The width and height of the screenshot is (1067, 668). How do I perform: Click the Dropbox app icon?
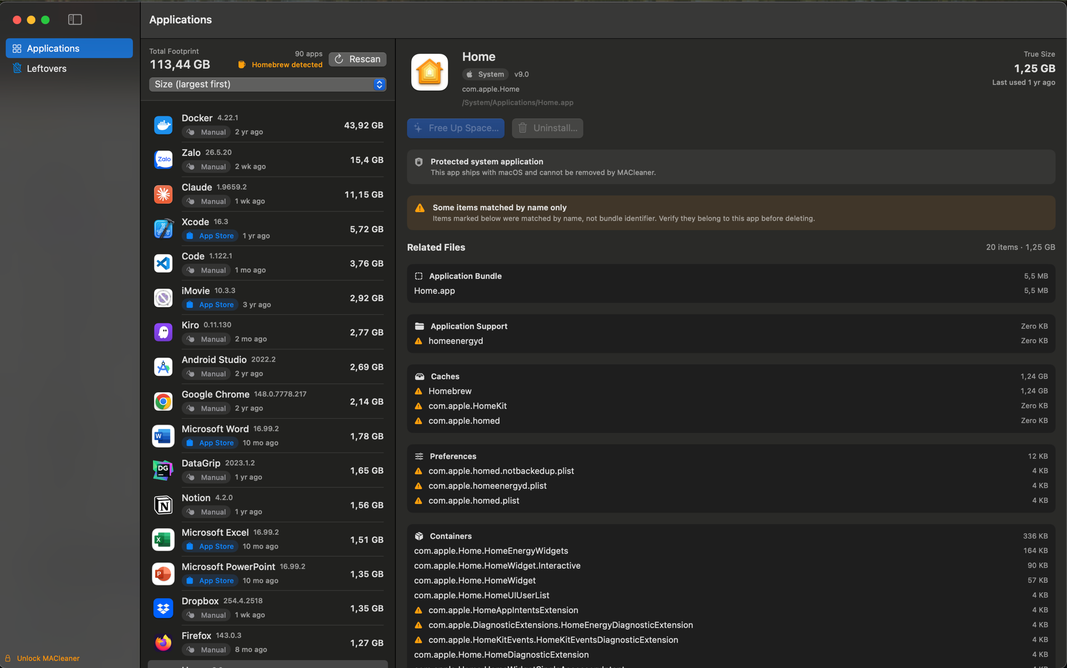coord(163,608)
